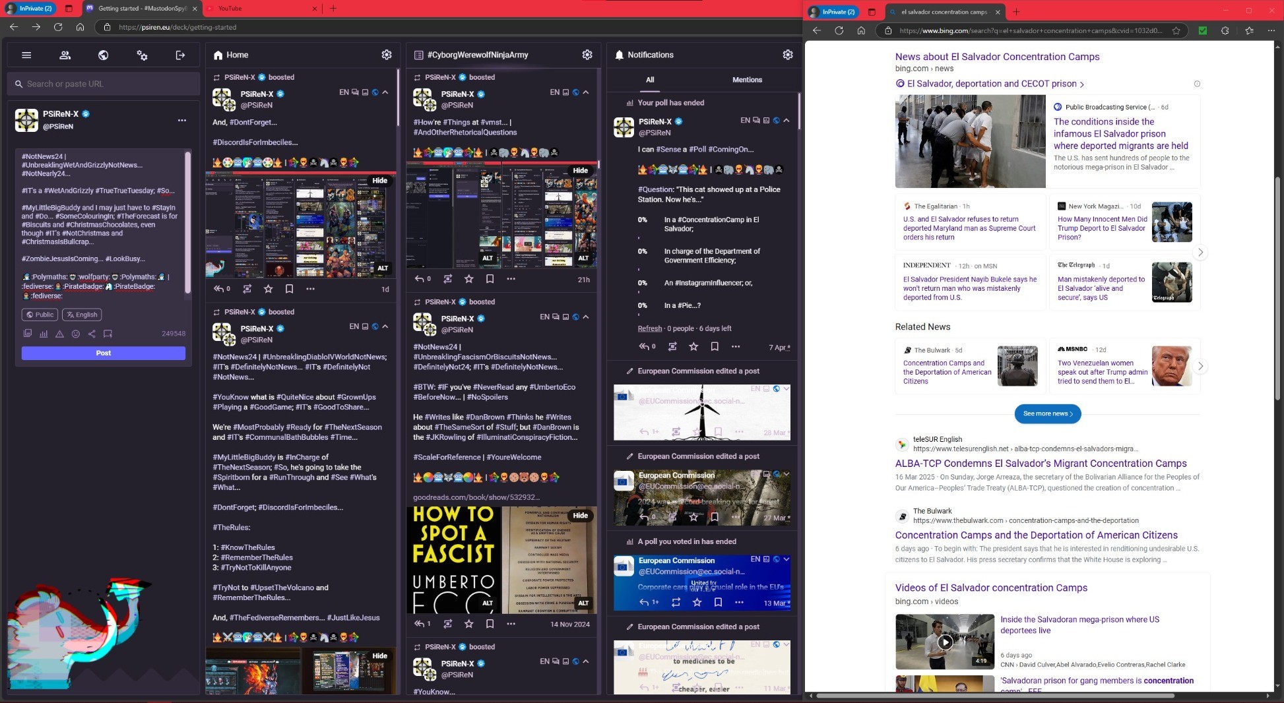Boost the Home post dated 1d
This screenshot has height=703, width=1284.
point(247,289)
